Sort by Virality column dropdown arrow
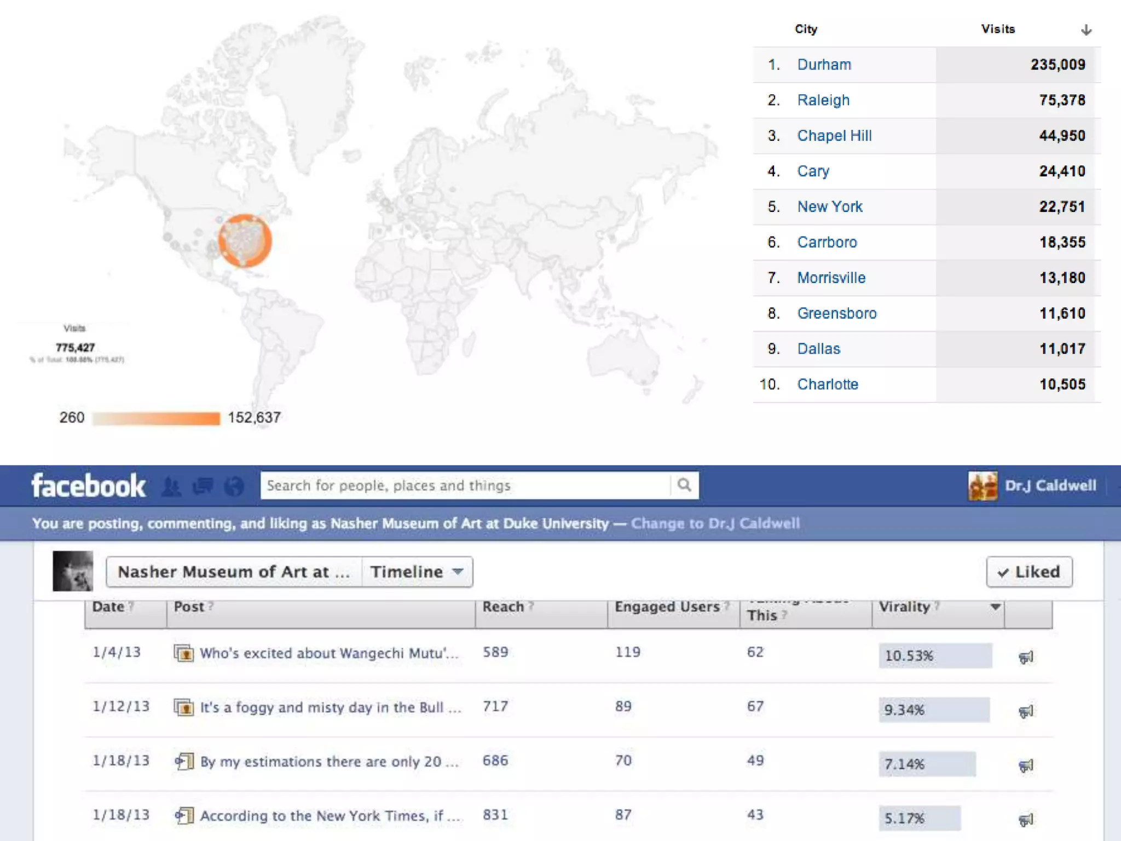The width and height of the screenshot is (1121, 841). coord(996,607)
